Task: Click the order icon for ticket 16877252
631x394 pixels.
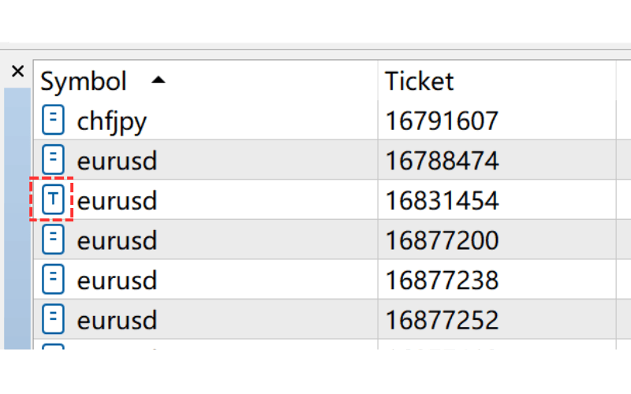Action: (52, 319)
